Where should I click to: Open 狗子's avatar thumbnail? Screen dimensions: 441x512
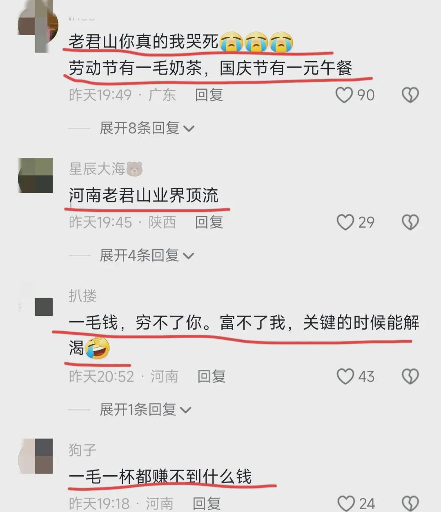pos(36,456)
